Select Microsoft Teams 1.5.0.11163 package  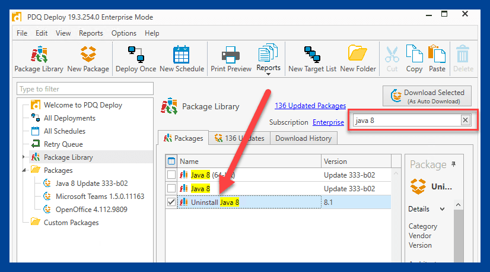[x=100, y=197]
